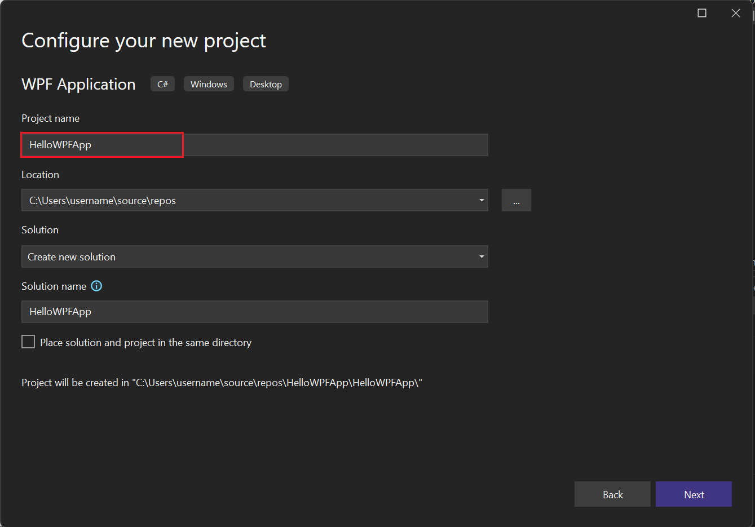
Task: Click the browse location ellipsis button
Action: (x=516, y=201)
